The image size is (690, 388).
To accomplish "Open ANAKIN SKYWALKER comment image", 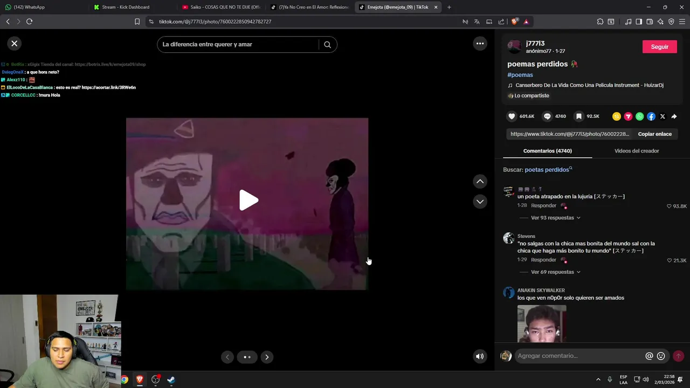I will 542,323.
